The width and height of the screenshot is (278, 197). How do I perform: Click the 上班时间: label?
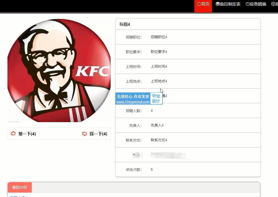coord(134,67)
